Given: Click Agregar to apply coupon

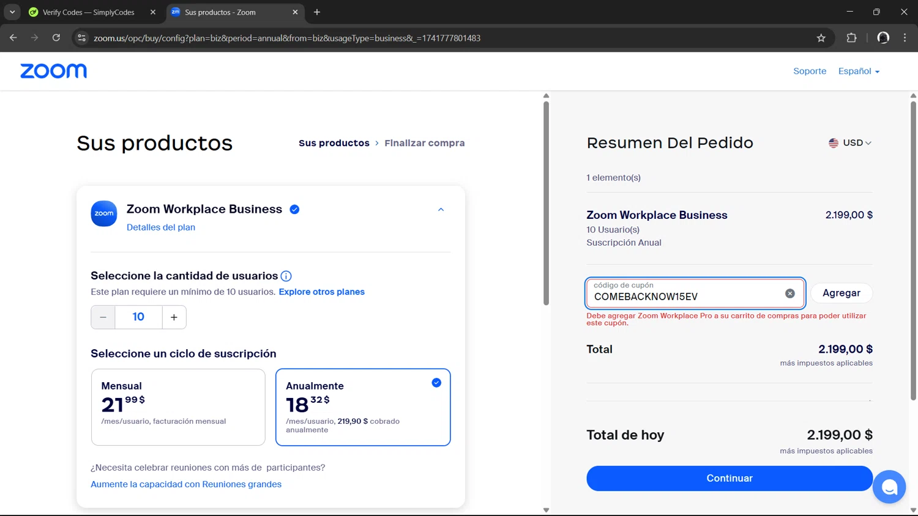Looking at the screenshot, I should tap(841, 293).
